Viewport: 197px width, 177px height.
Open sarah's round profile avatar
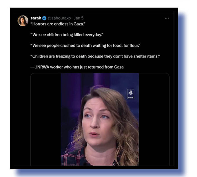(x=23, y=21)
